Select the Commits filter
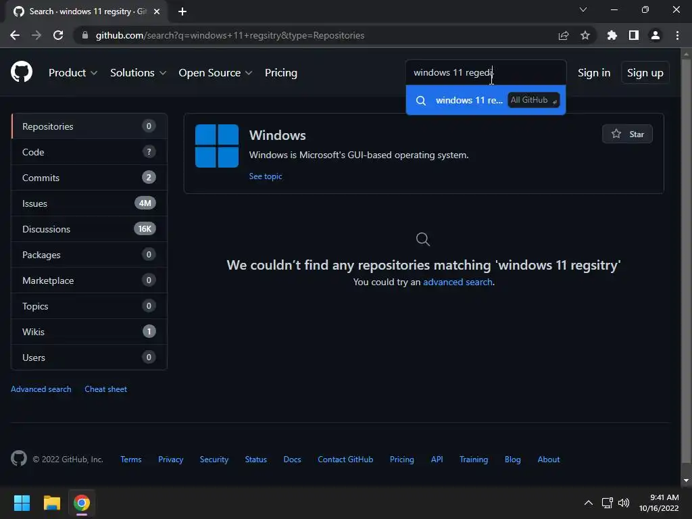692x519 pixels. tap(89, 178)
